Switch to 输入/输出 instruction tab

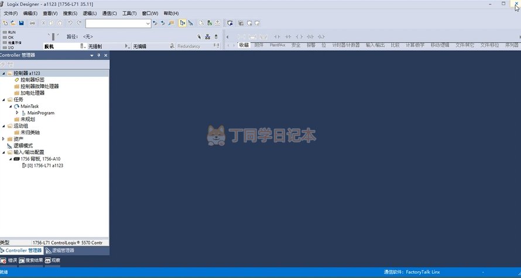pyautogui.click(x=375, y=45)
